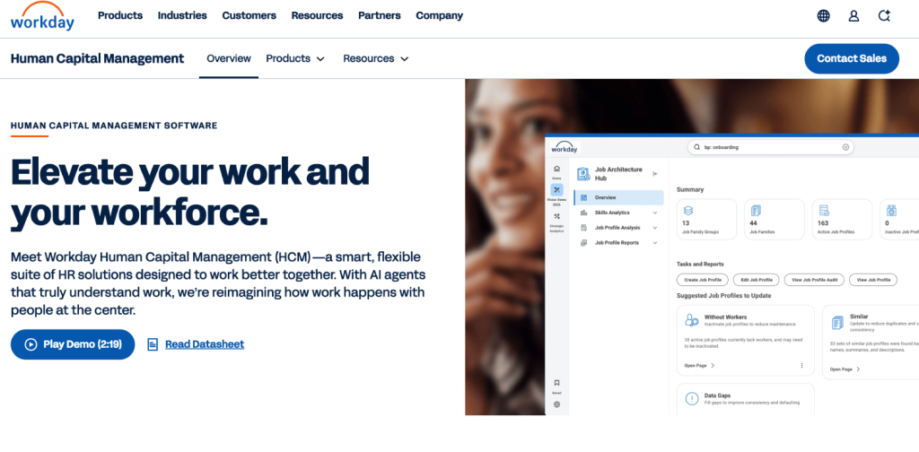Viewport: 919px width, 452px height.
Task: Click the Workday logo in site header
Action: (x=42, y=16)
